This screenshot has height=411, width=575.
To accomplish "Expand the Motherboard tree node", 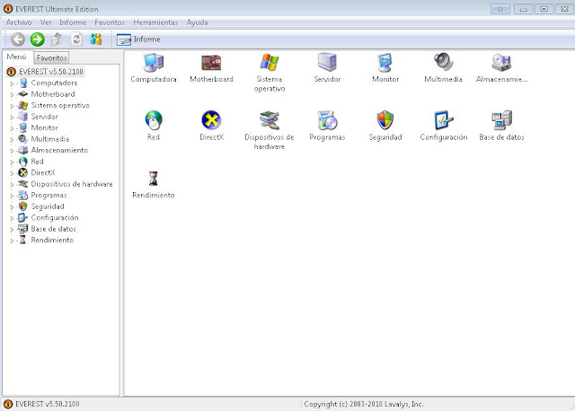I will pos(12,95).
